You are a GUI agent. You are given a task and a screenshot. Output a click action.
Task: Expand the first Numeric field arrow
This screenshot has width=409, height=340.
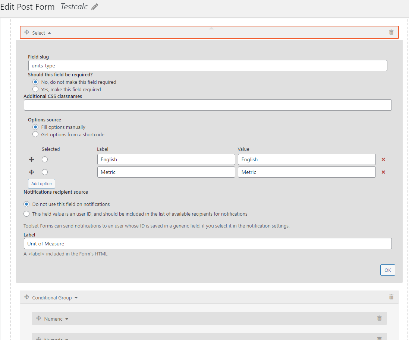67,319
